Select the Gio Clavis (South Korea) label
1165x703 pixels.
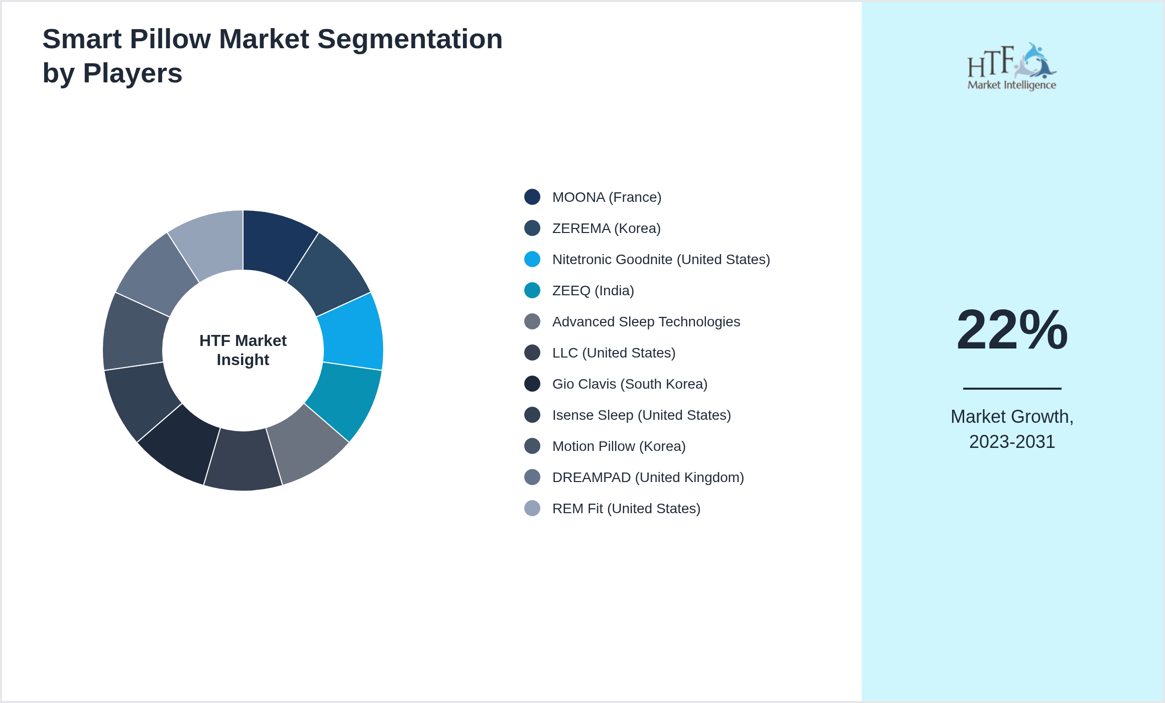pyautogui.click(x=630, y=384)
